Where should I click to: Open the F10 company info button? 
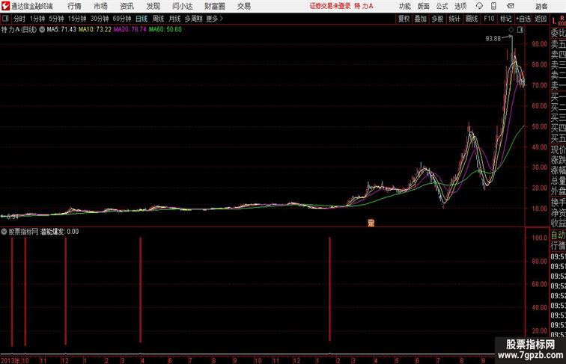click(x=489, y=19)
